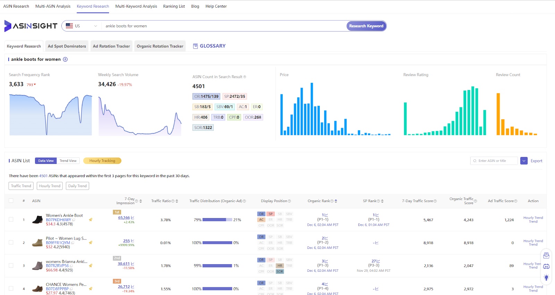The height and width of the screenshot is (295, 555).
Task: Switch to Ad Rotation Tracker tab
Action: point(111,46)
